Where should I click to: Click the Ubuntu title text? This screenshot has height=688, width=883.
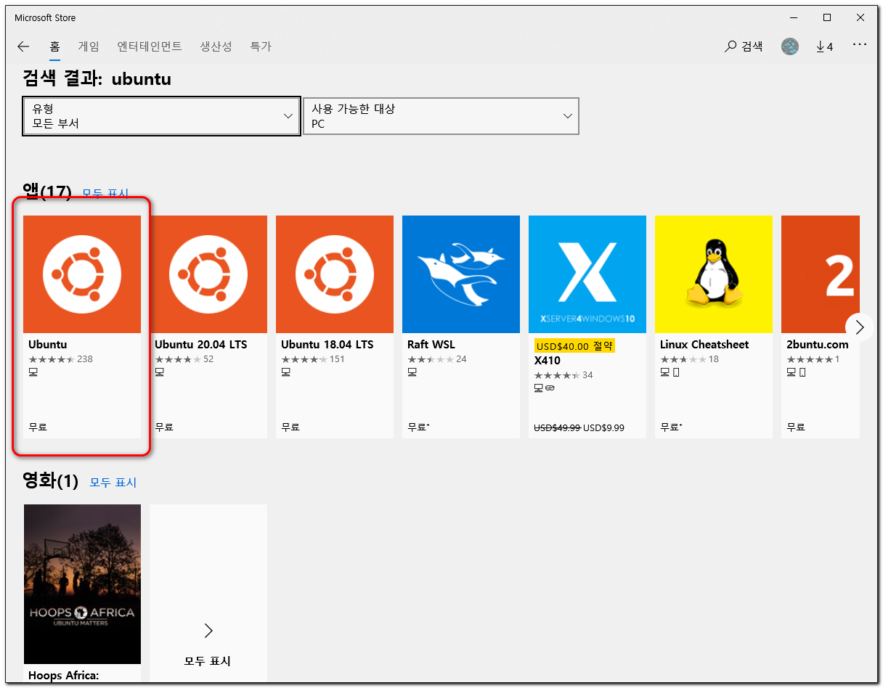pyautogui.click(x=47, y=345)
